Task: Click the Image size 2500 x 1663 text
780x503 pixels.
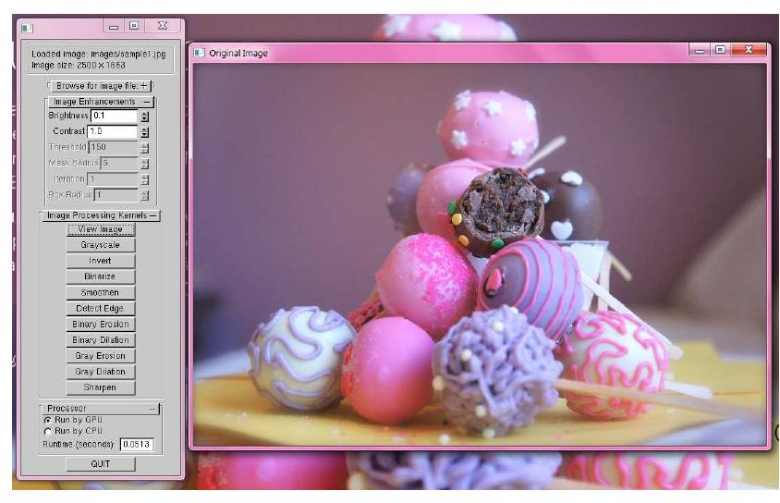Action: [x=79, y=65]
